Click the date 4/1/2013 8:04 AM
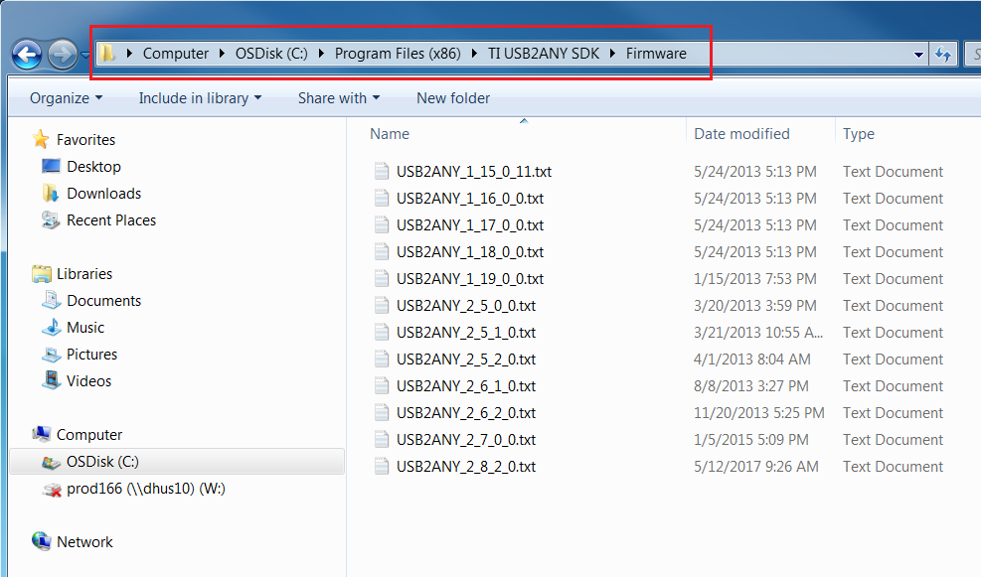The height and width of the screenshot is (577, 981). [x=752, y=360]
